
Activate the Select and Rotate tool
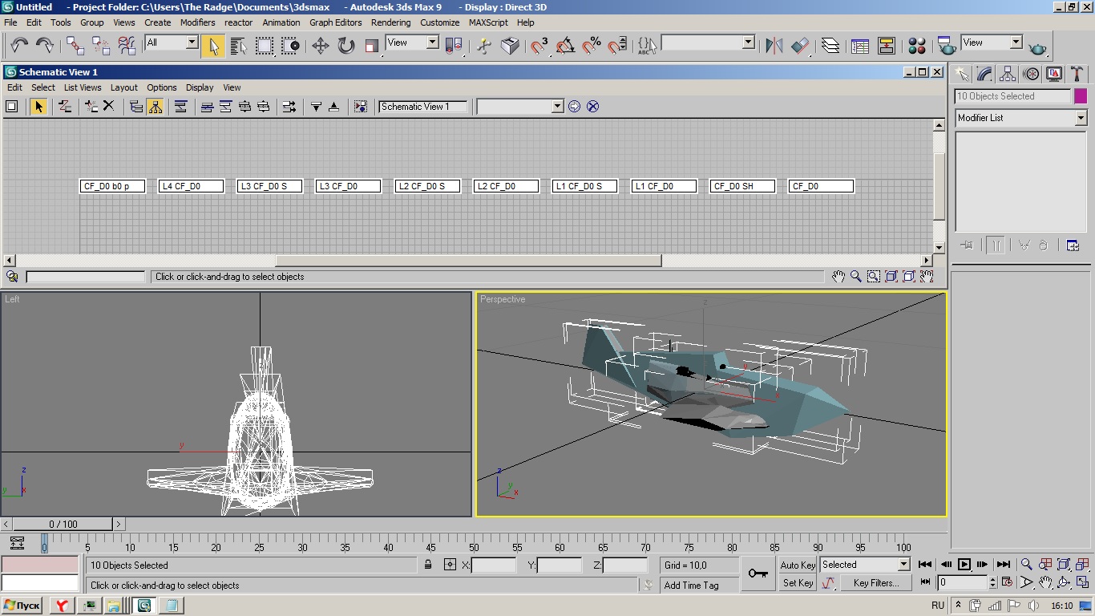click(346, 46)
